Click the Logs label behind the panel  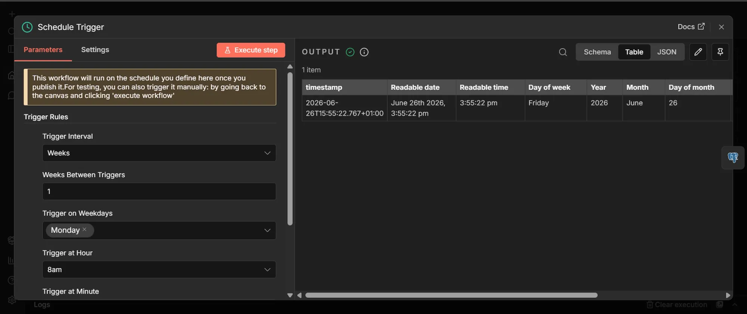click(x=42, y=305)
